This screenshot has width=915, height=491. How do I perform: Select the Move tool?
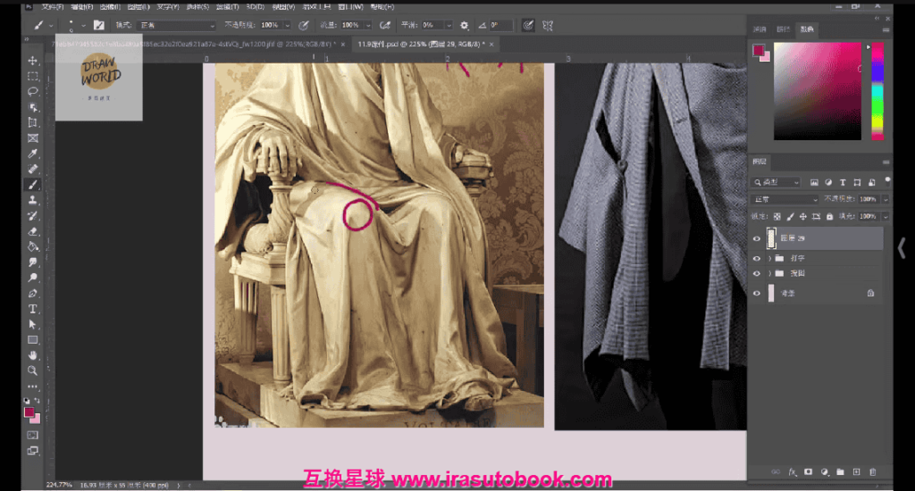pyautogui.click(x=33, y=61)
